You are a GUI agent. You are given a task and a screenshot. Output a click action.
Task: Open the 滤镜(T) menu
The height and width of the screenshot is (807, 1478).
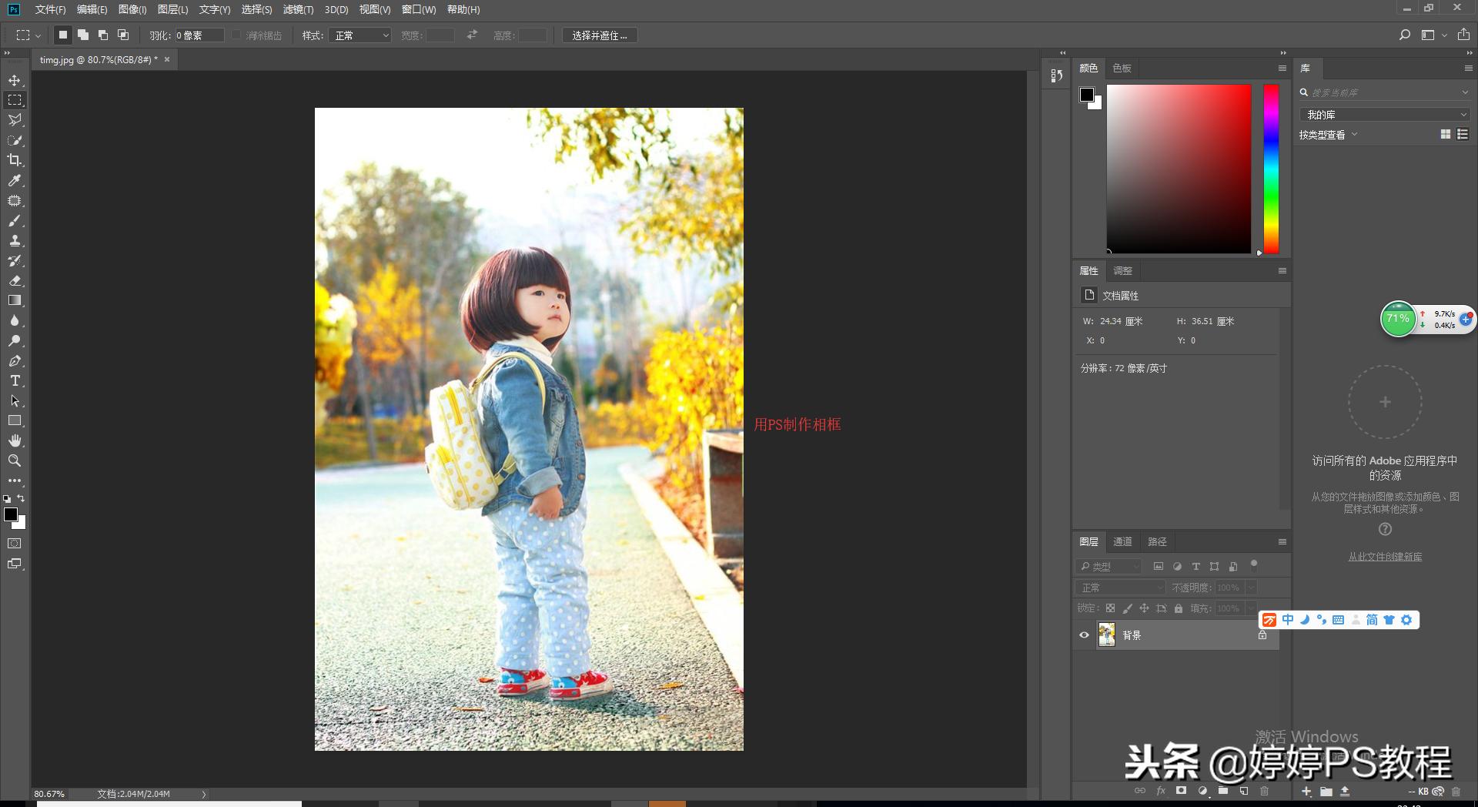pyautogui.click(x=298, y=10)
